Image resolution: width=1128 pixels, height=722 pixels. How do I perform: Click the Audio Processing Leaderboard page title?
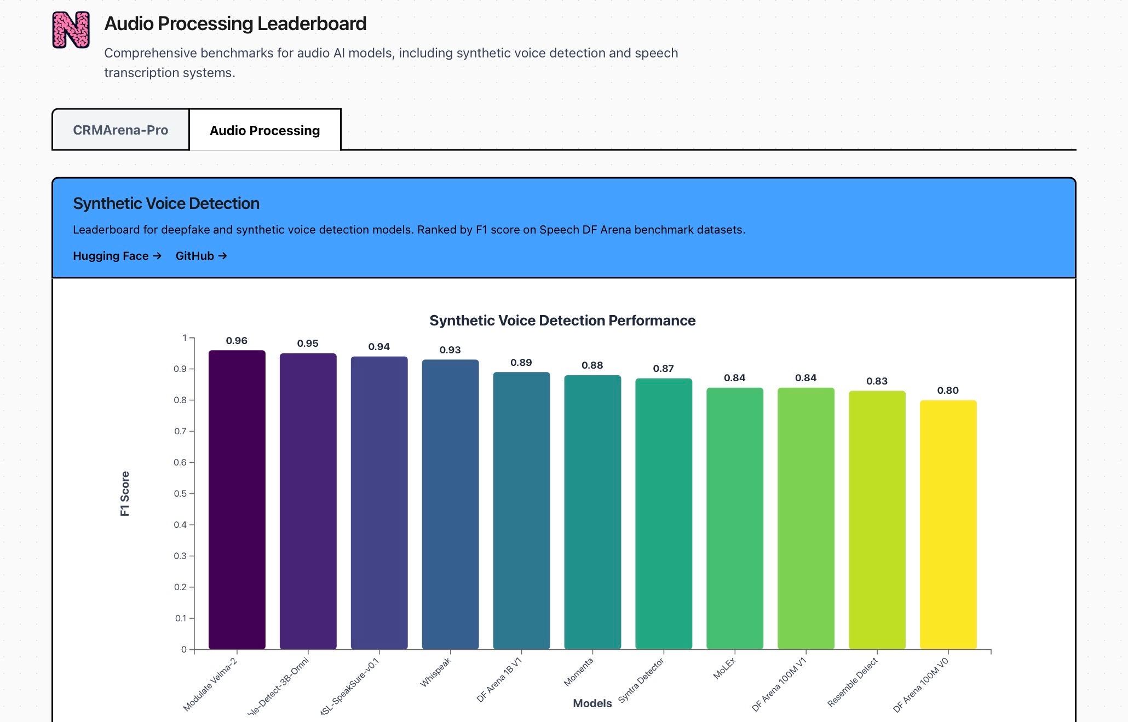[x=235, y=24]
